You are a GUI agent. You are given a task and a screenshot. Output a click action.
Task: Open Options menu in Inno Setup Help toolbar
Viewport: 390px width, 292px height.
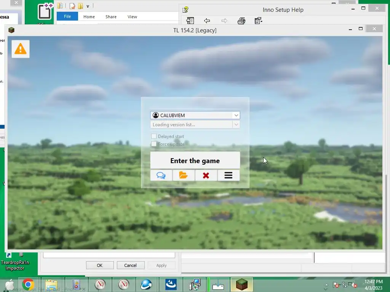(x=259, y=21)
